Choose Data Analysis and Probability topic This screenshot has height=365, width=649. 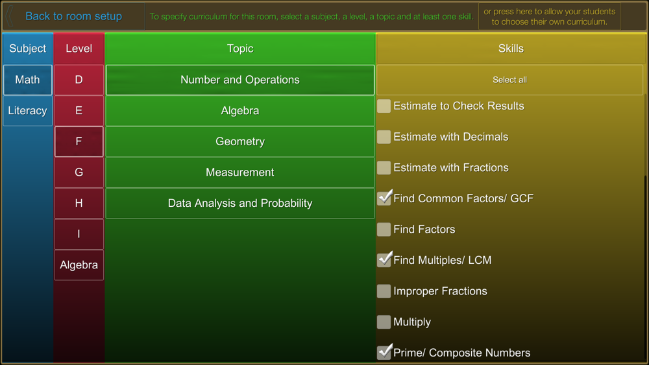[x=240, y=203]
